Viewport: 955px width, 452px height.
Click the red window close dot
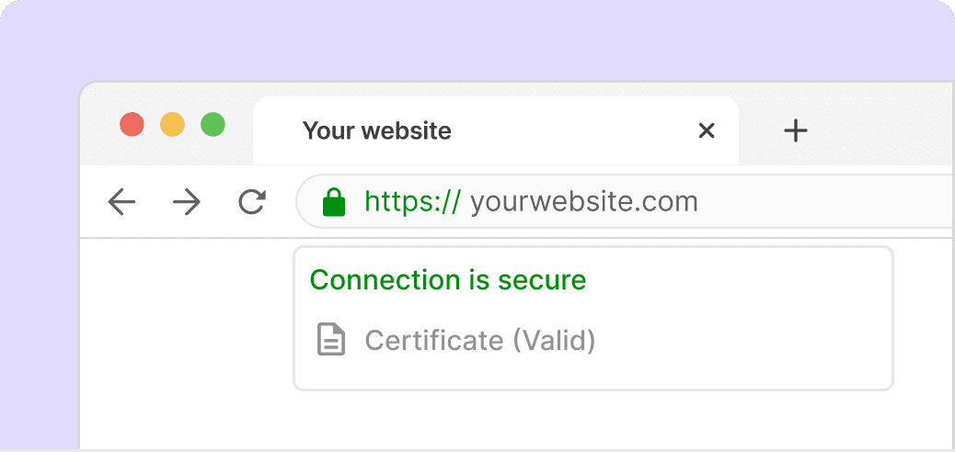pos(132,125)
